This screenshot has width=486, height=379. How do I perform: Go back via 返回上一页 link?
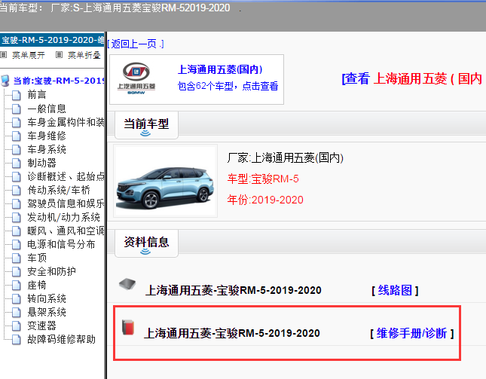coord(136,44)
